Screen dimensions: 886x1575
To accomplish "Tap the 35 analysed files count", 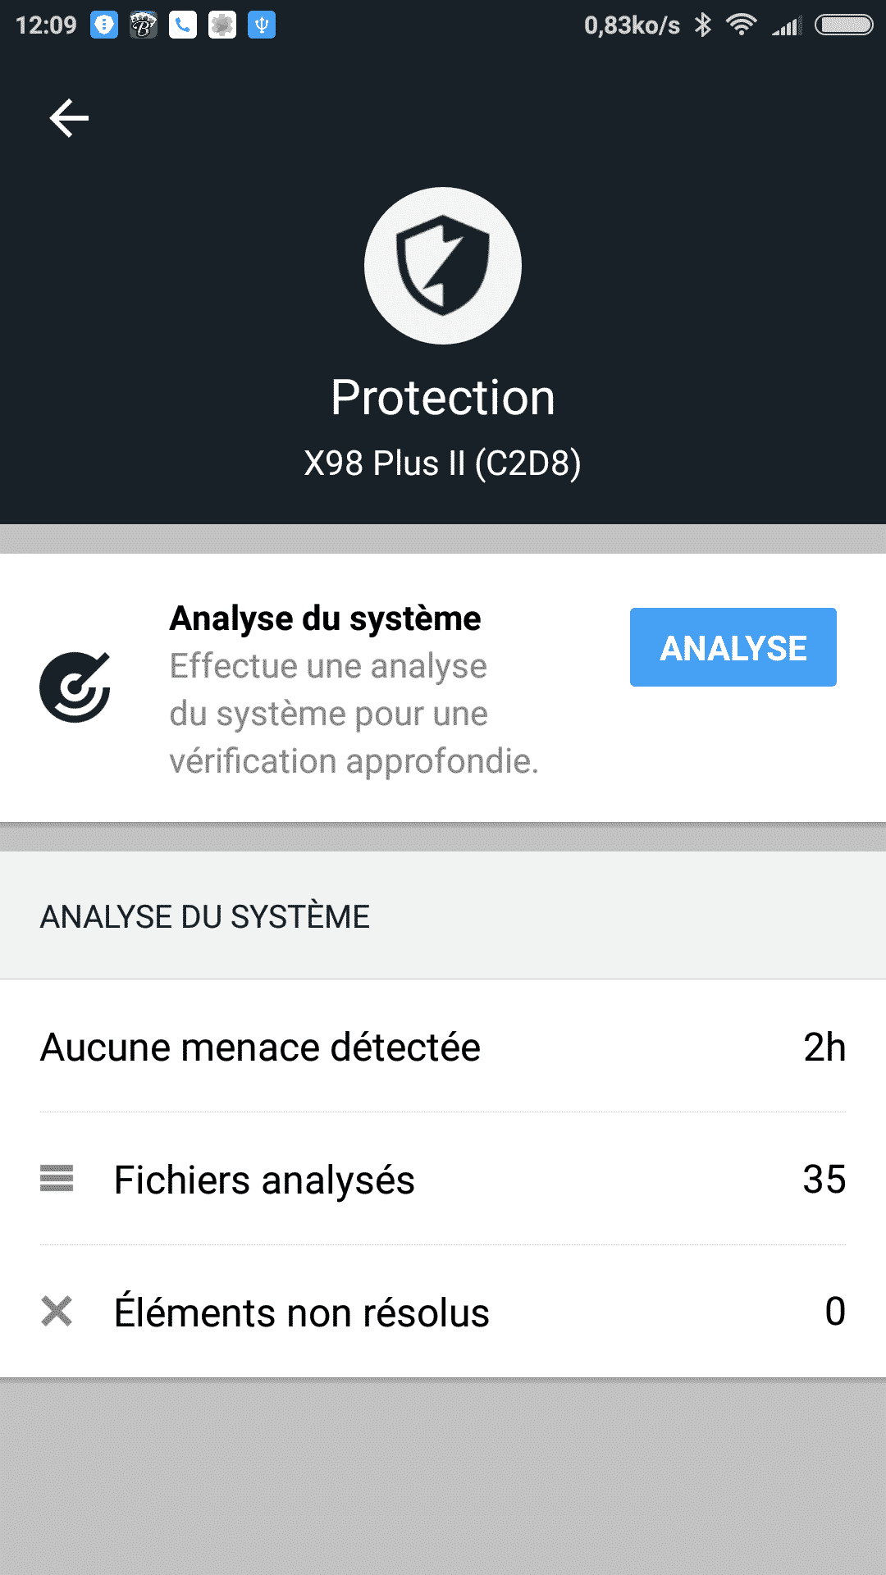I will coord(824,1180).
